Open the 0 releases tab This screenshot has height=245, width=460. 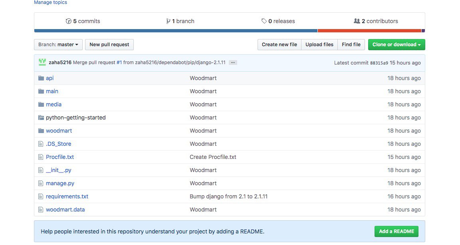pyautogui.click(x=278, y=21)
